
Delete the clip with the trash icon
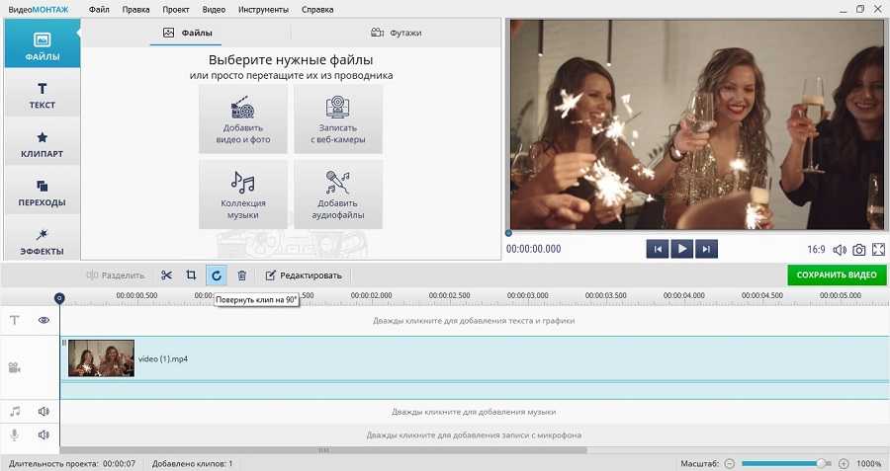(241, 275)
